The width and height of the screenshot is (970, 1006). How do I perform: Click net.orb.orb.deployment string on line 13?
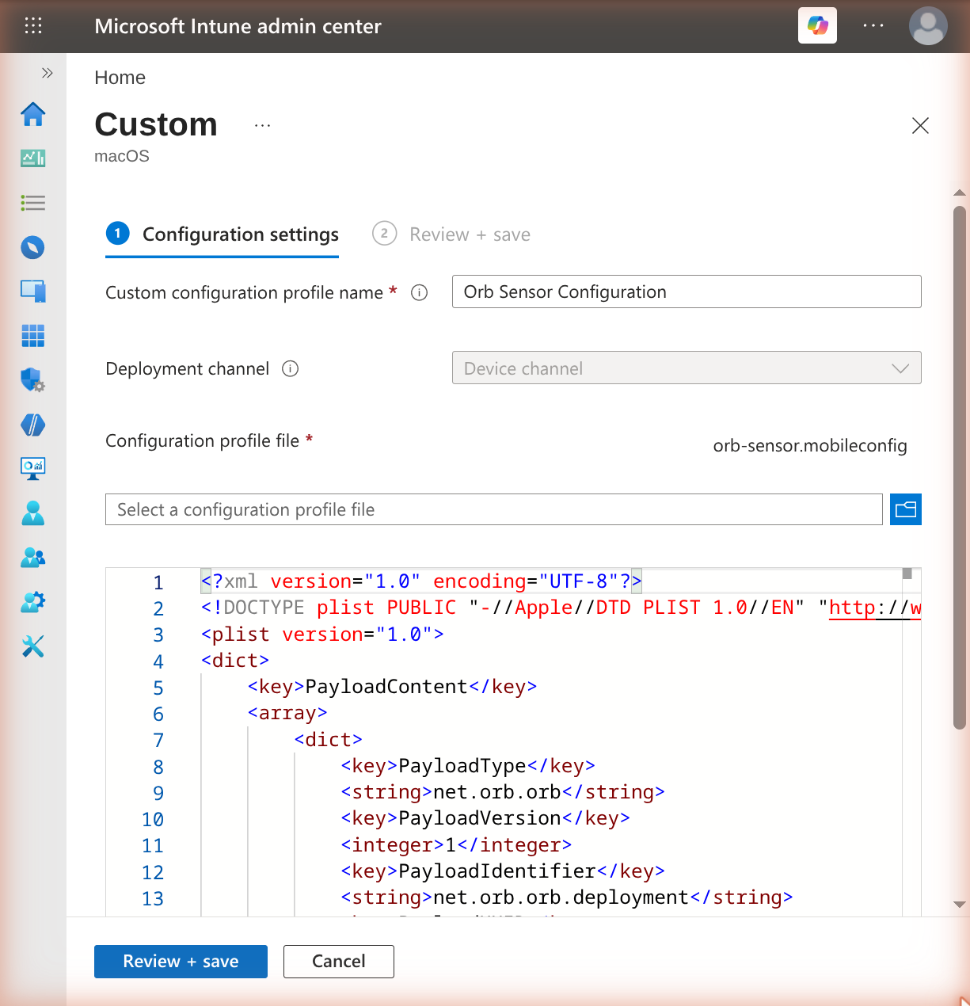pyautogui.click(x=567, y=897)
